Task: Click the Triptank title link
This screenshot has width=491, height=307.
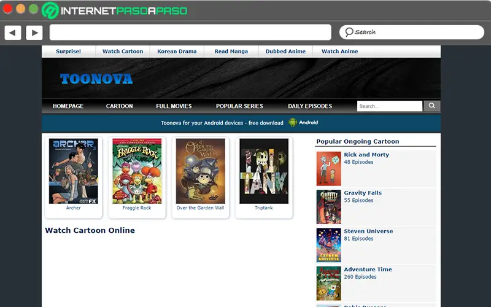Action: tap(264, 208)
